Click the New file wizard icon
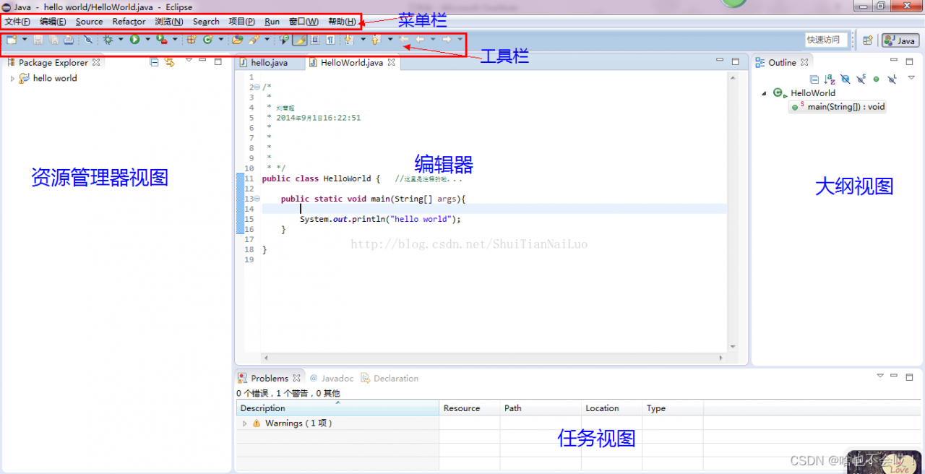 tap(12, 40)
